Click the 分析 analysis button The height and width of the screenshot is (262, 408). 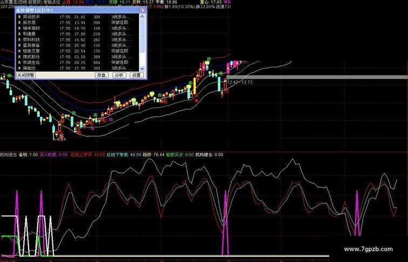pyautogui.click(x=119, y=75)
